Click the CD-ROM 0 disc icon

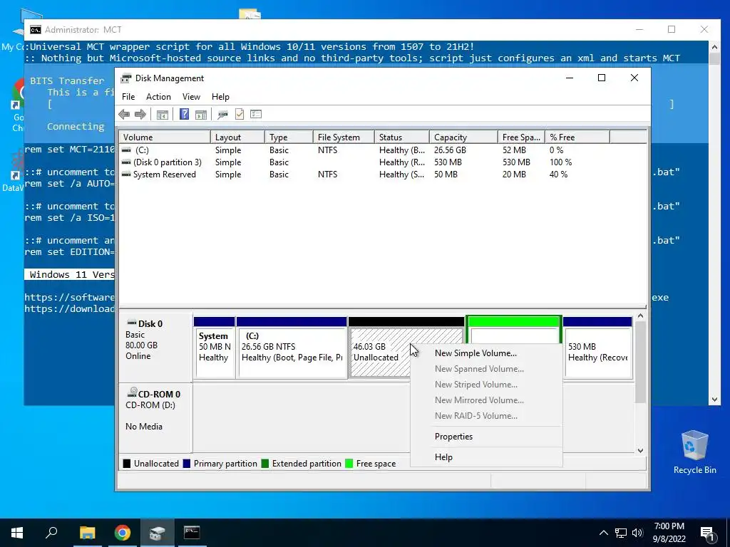coord(132,392)
